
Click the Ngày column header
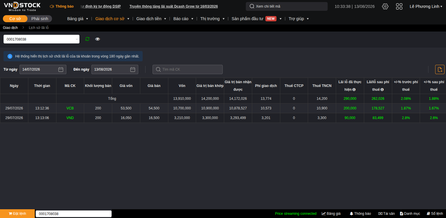coord(14,86)
